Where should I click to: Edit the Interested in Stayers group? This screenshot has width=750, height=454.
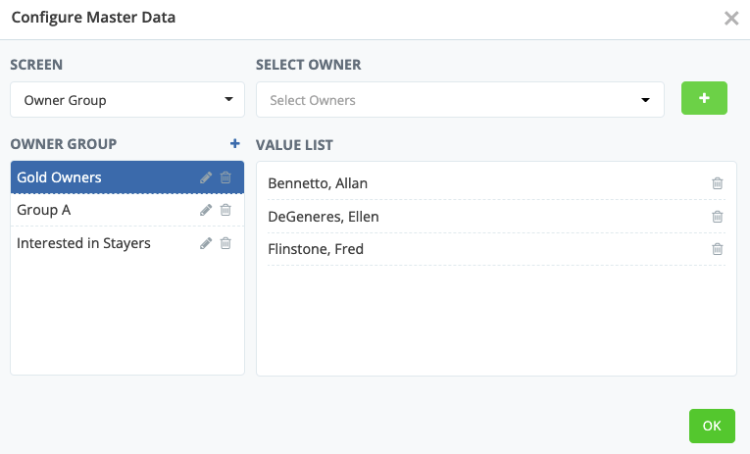pos(206,243)
